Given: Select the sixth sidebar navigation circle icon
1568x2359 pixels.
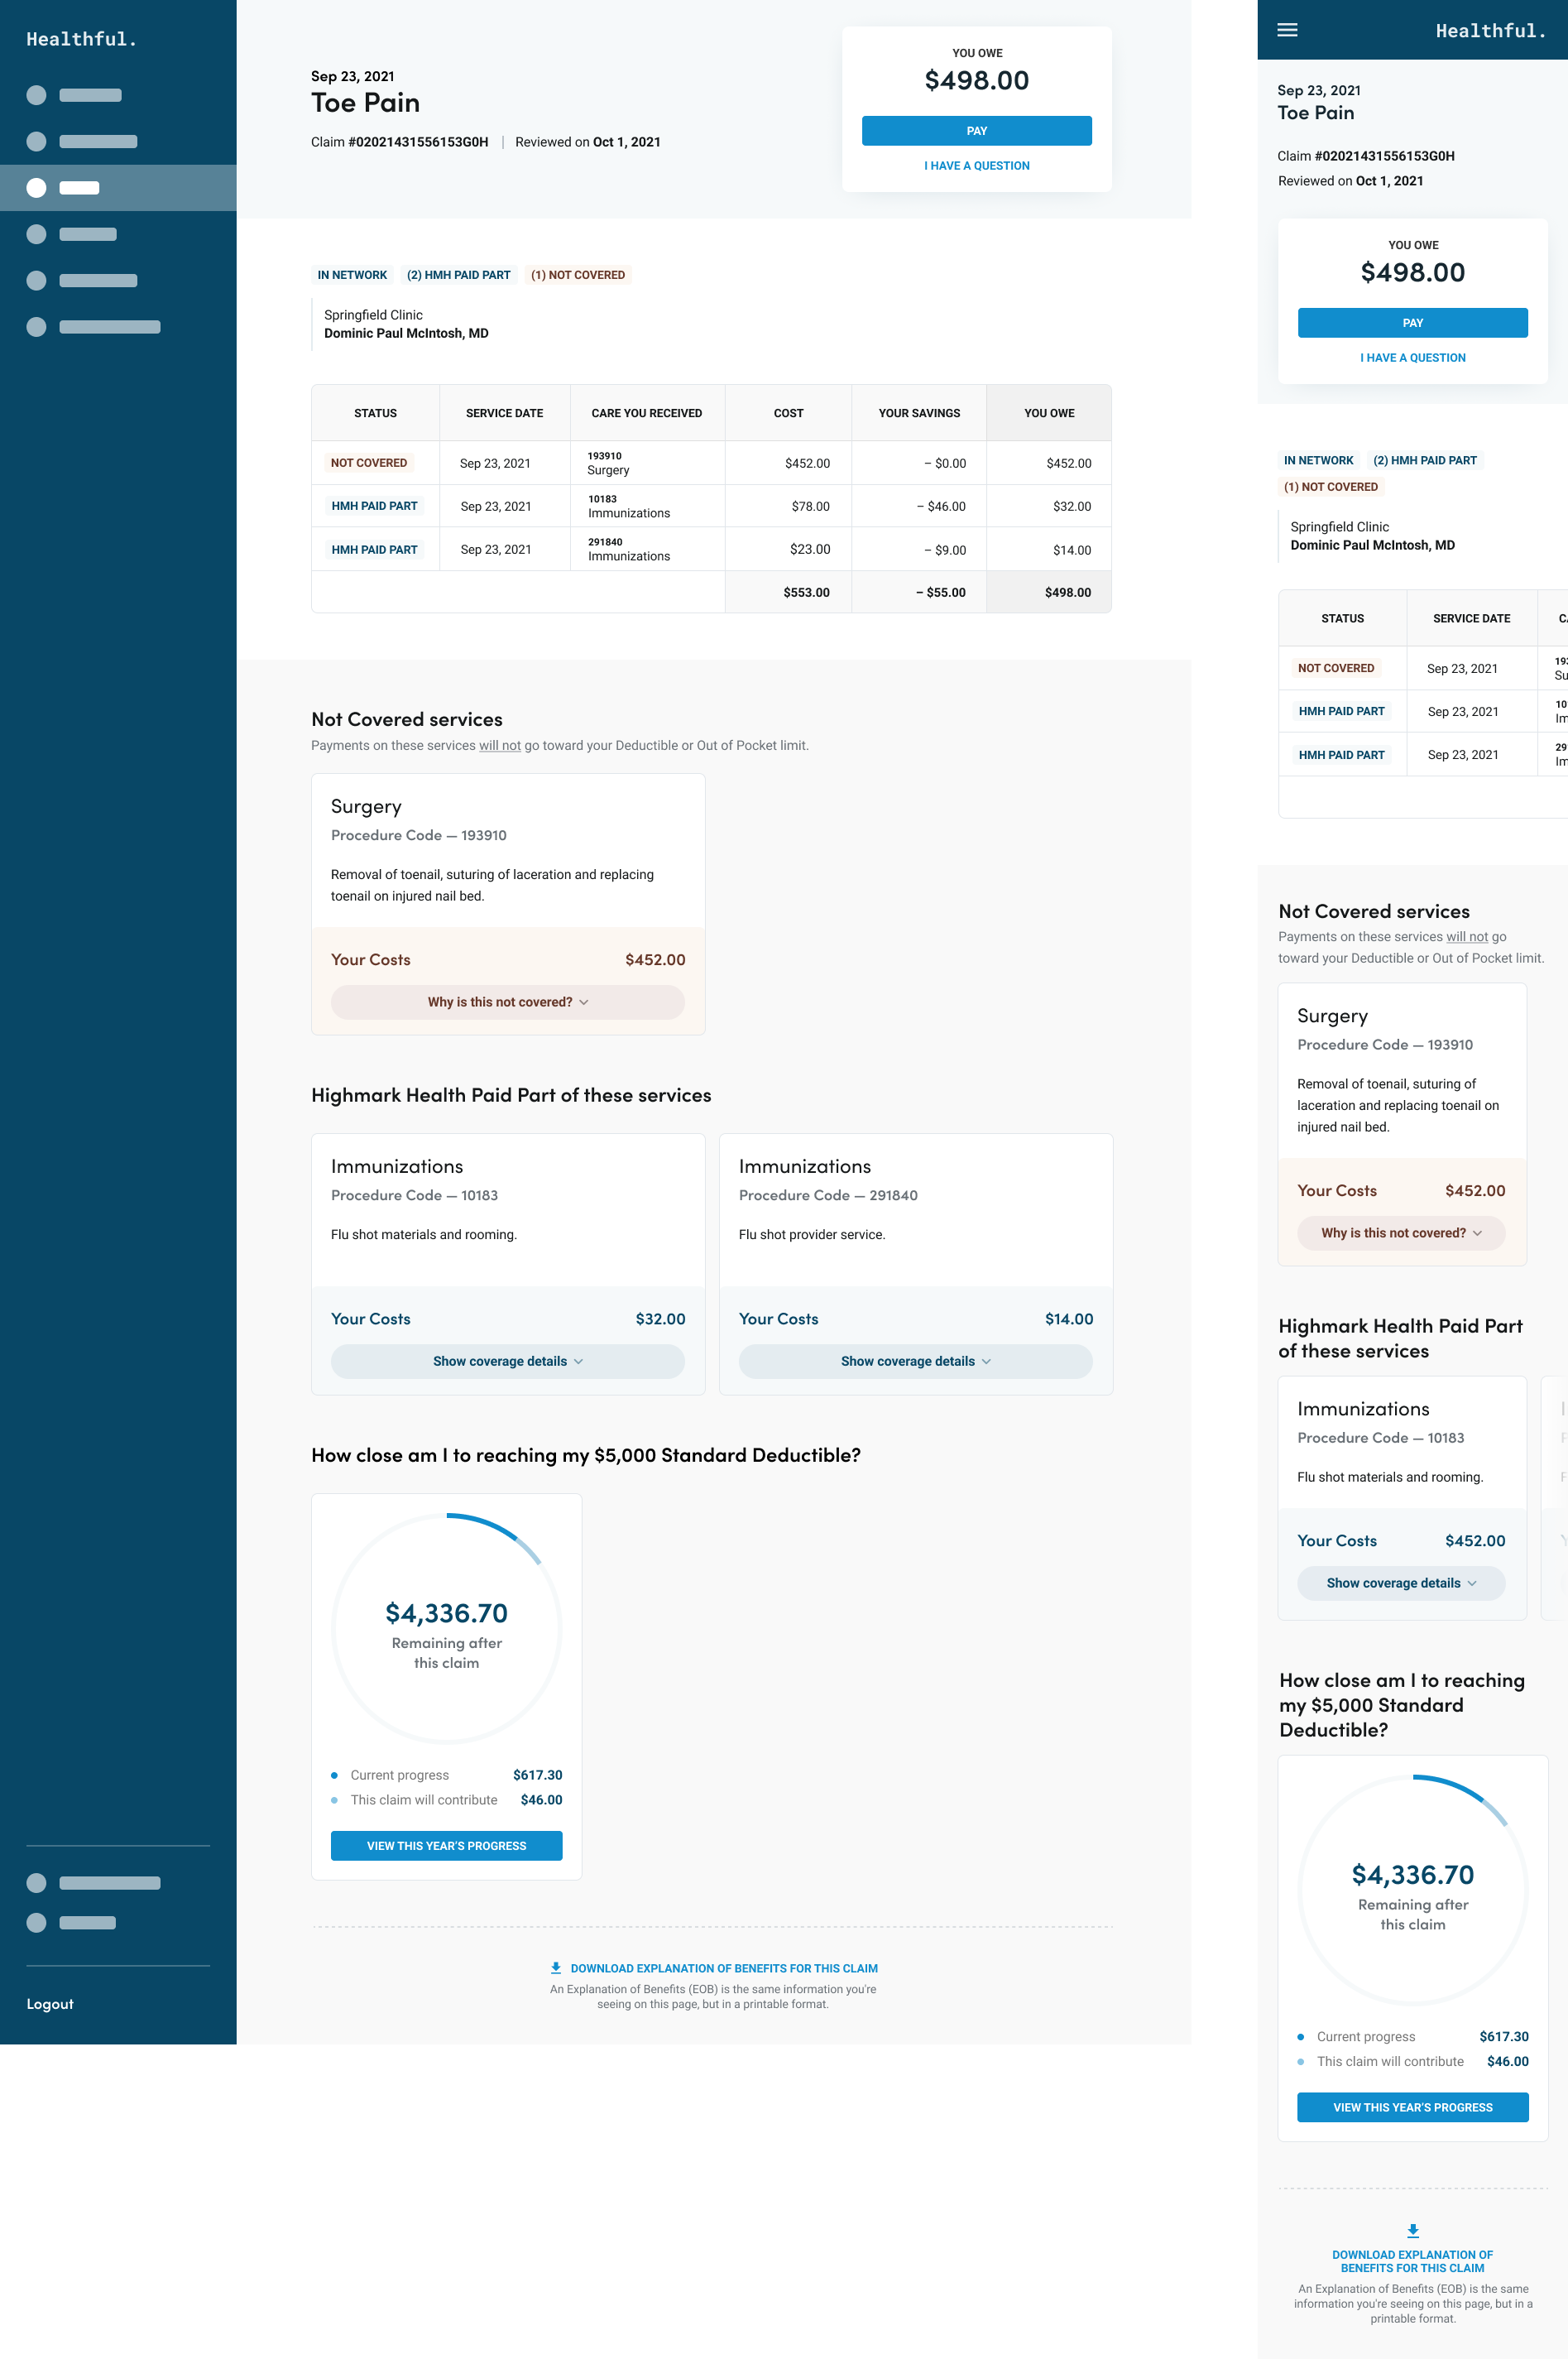Looking at the screenshot, I should pos(36,326).
